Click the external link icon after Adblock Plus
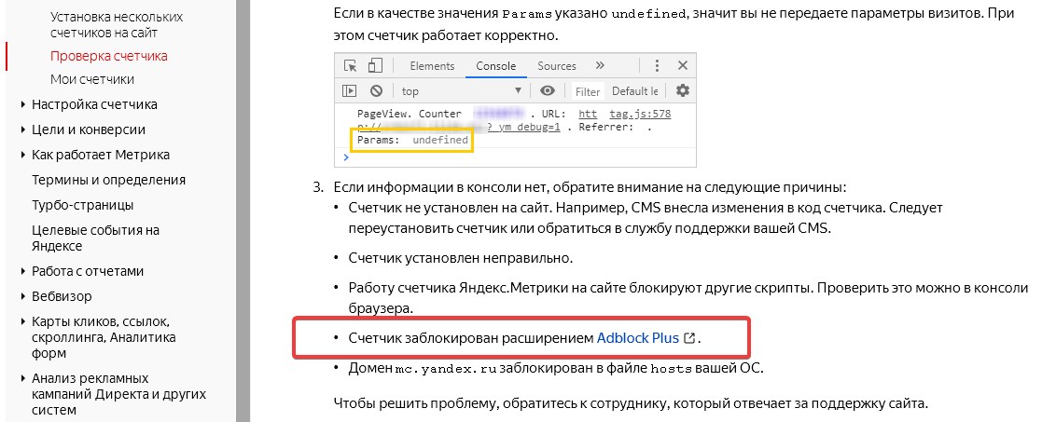 point(689,338)
